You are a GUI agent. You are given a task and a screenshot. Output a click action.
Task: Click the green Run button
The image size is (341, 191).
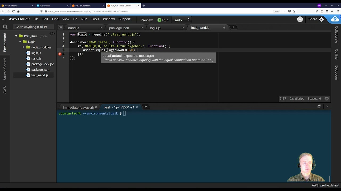tap(163, 20)
